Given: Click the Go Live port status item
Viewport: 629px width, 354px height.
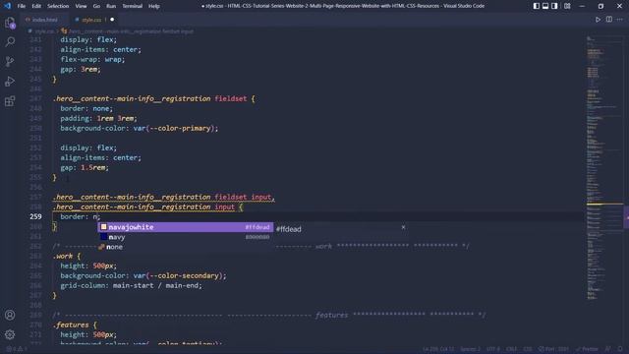Looking at the screenshot, I should pyautogui.click(x=553, y=349).
